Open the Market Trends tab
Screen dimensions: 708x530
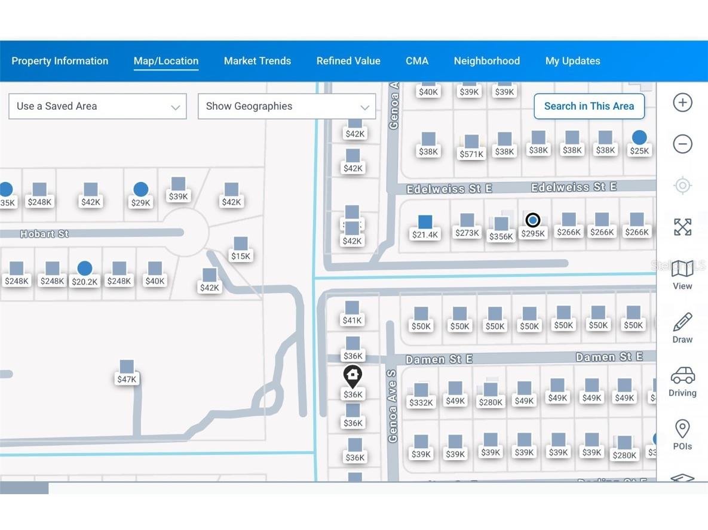click(x=258, y=61)
